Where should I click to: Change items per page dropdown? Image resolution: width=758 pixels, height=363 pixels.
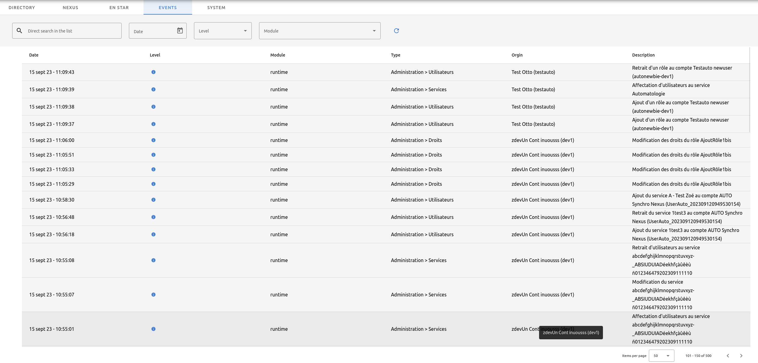click(662, 356)
